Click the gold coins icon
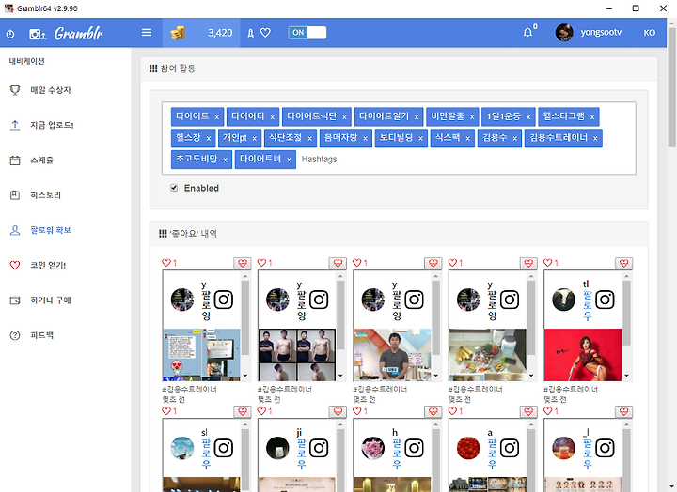677x492 pixels. click(x=178, y=33)
